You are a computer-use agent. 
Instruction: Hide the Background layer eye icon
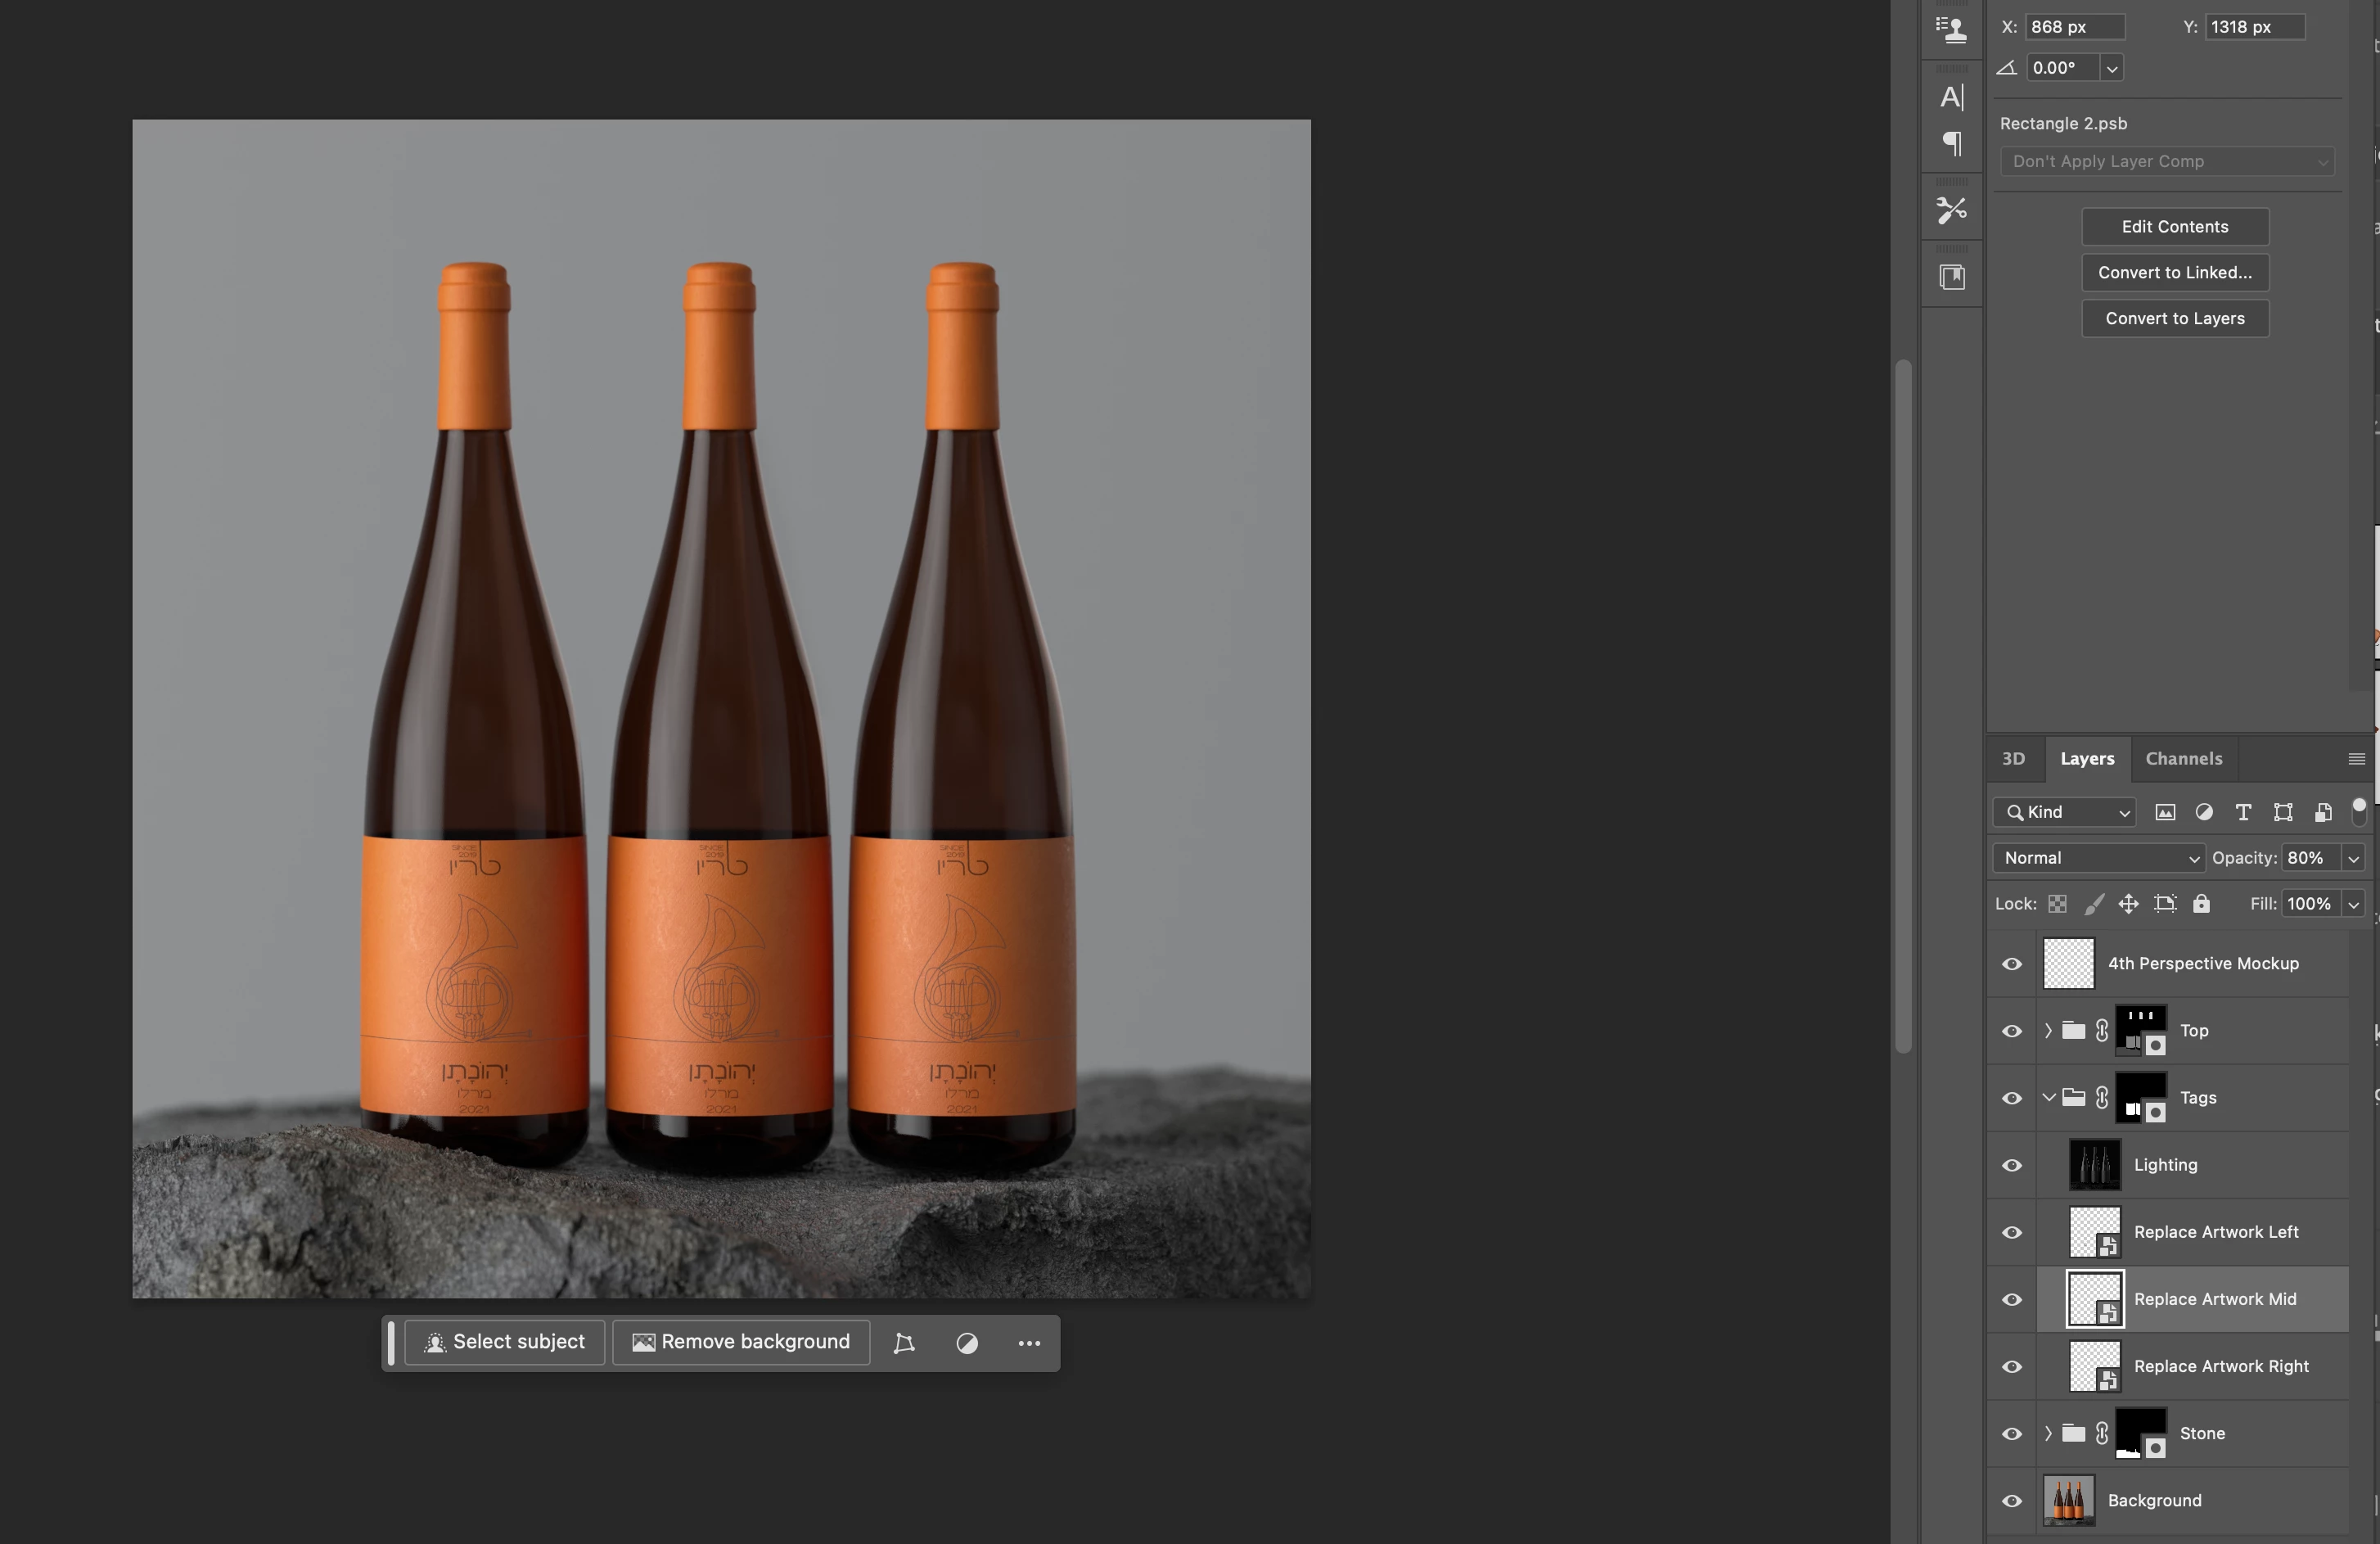(2012, 1501)
